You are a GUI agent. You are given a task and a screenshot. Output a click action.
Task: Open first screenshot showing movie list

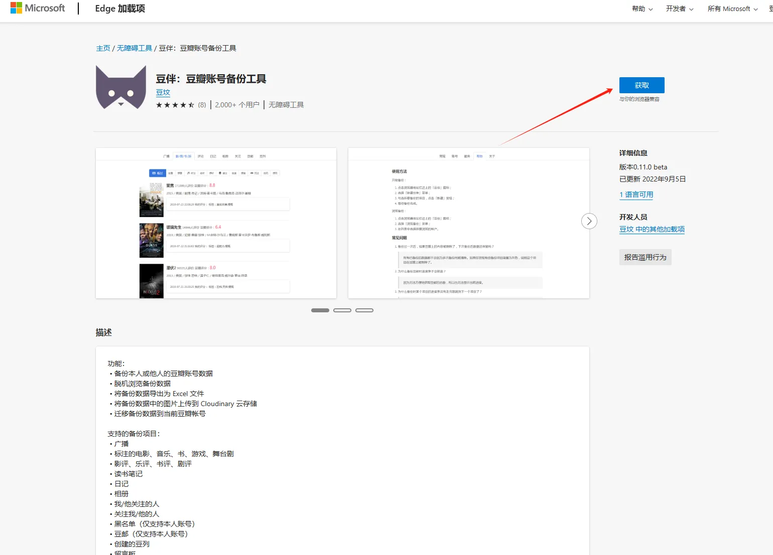[216, 223]
